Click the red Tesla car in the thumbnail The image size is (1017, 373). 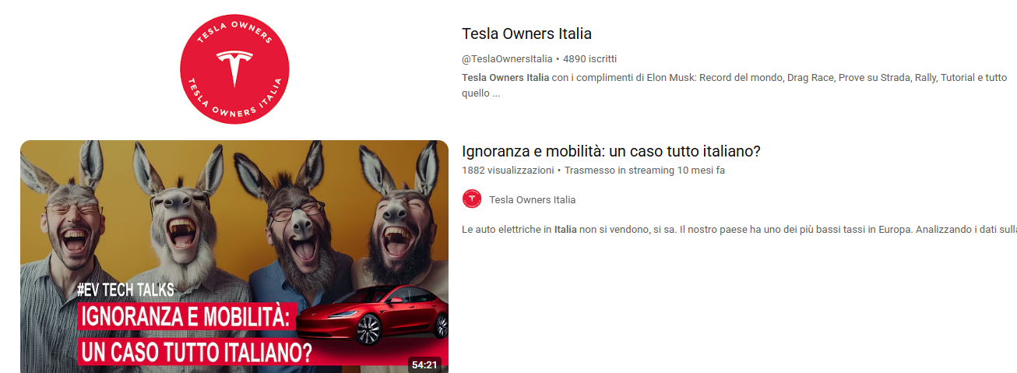374,315
